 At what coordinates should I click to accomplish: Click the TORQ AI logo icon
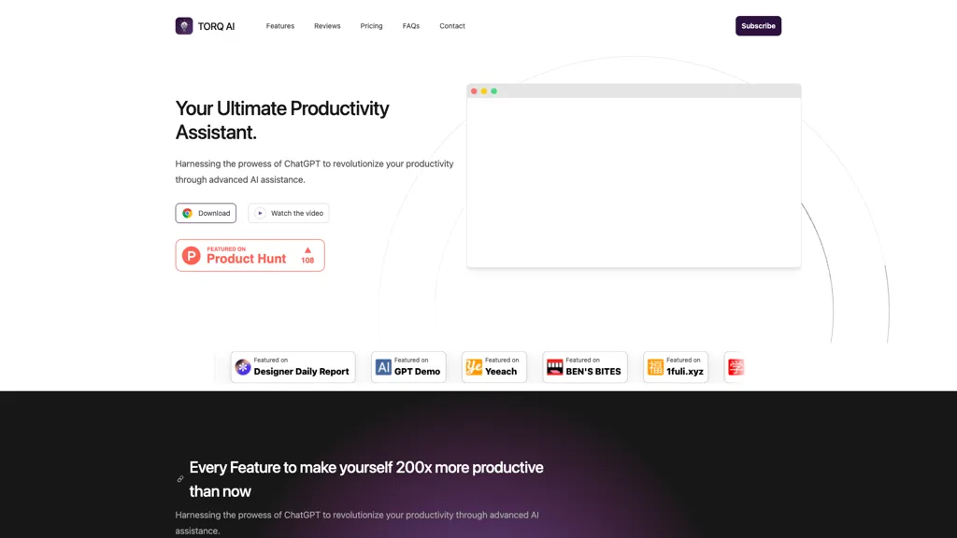click(184, 25)
